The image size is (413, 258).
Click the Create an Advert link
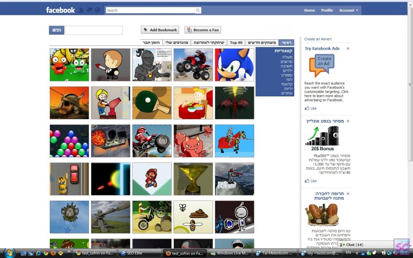318,39
